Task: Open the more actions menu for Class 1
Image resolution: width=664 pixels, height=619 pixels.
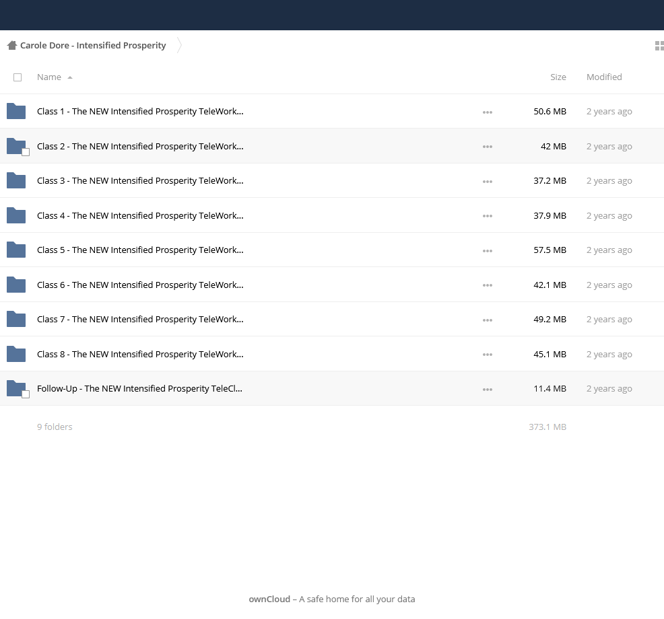Action: [x=488, y=112]
